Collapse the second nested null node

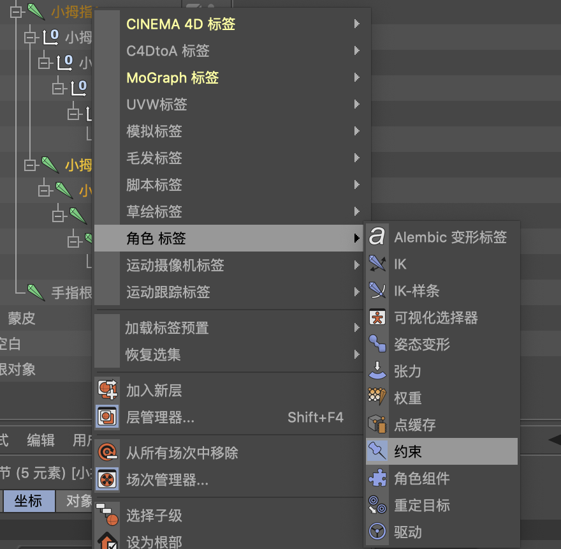[45, 63]
